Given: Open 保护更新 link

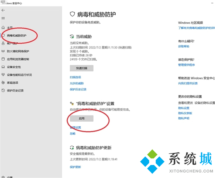Looking at the screenshot, I should coord(75,167).
